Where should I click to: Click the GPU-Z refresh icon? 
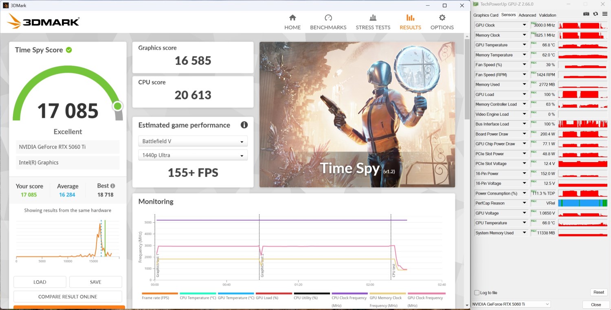point(596,14)
